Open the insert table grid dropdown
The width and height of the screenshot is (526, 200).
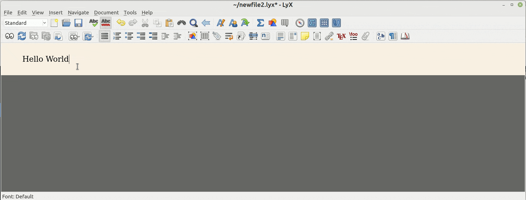[x=285, y=23]
